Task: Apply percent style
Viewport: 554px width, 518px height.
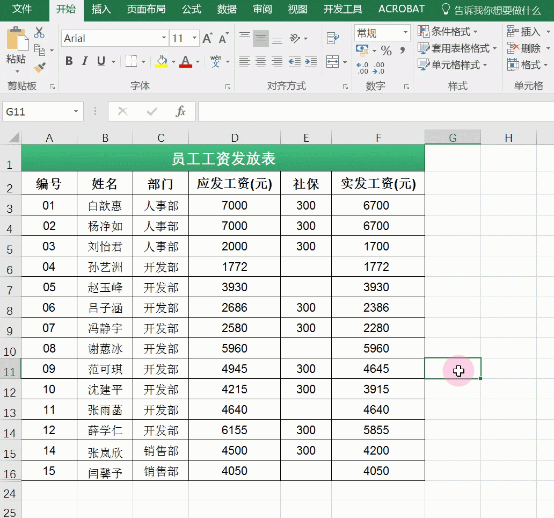Action: [386, 51]
